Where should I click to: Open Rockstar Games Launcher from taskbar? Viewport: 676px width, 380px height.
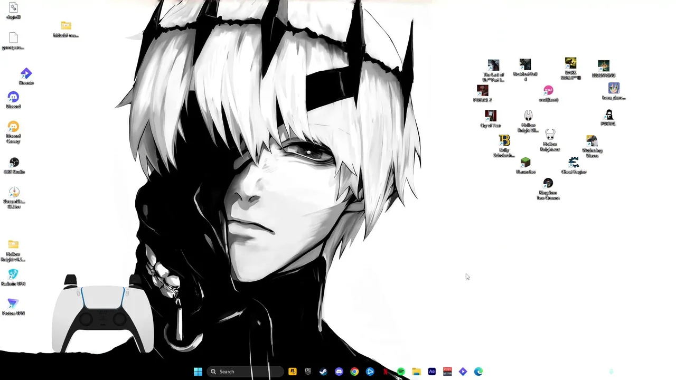point(293,372)
